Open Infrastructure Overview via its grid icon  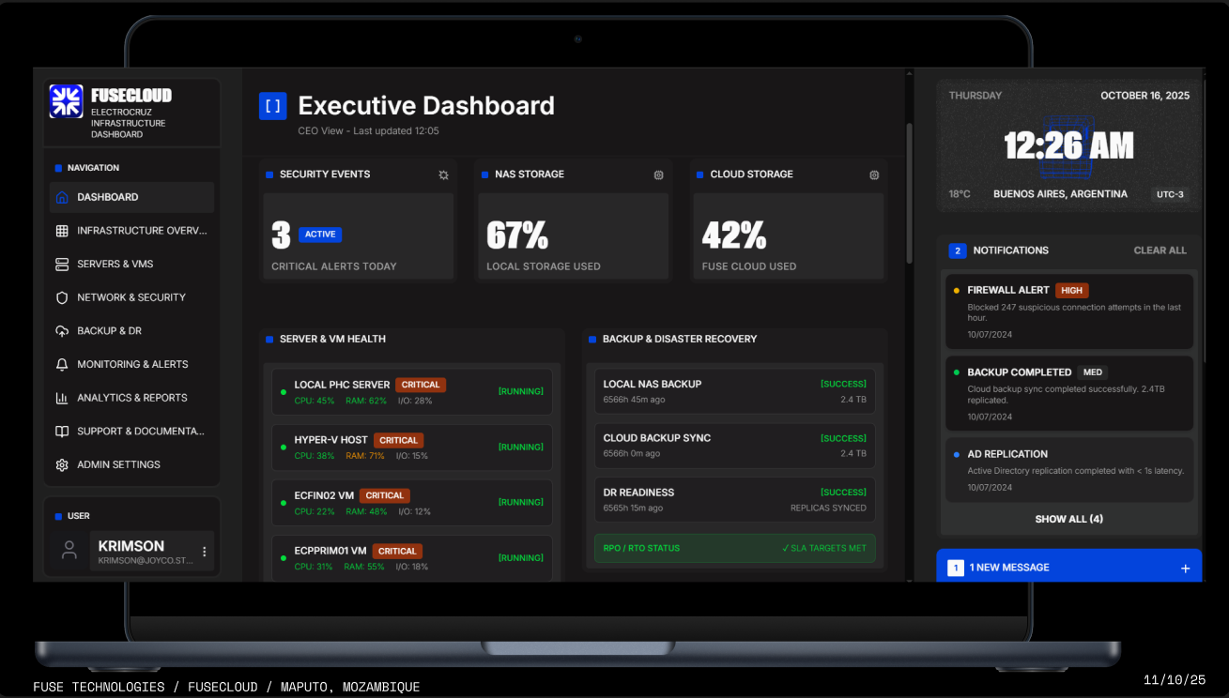click(x=61, y=230)
